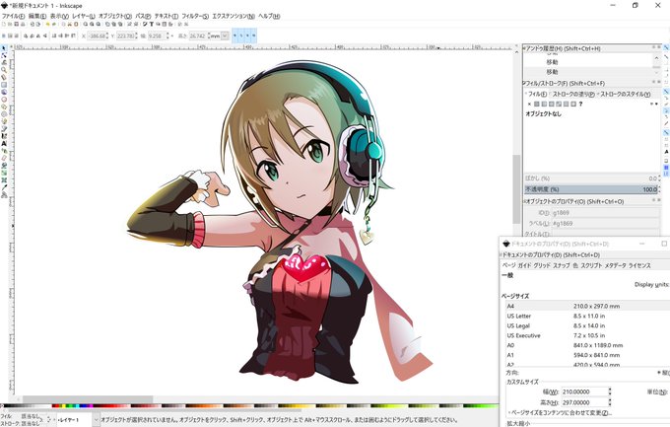
Task: Select the Eraser tool
Action: (4, 158)
